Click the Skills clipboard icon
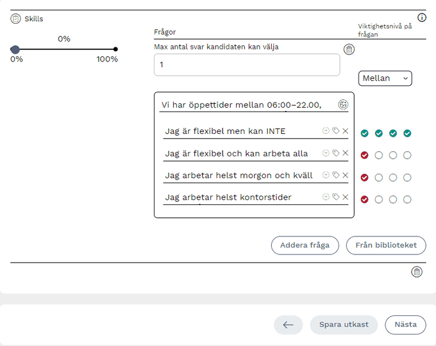This screenshot has width=436, height=346. 15,19
